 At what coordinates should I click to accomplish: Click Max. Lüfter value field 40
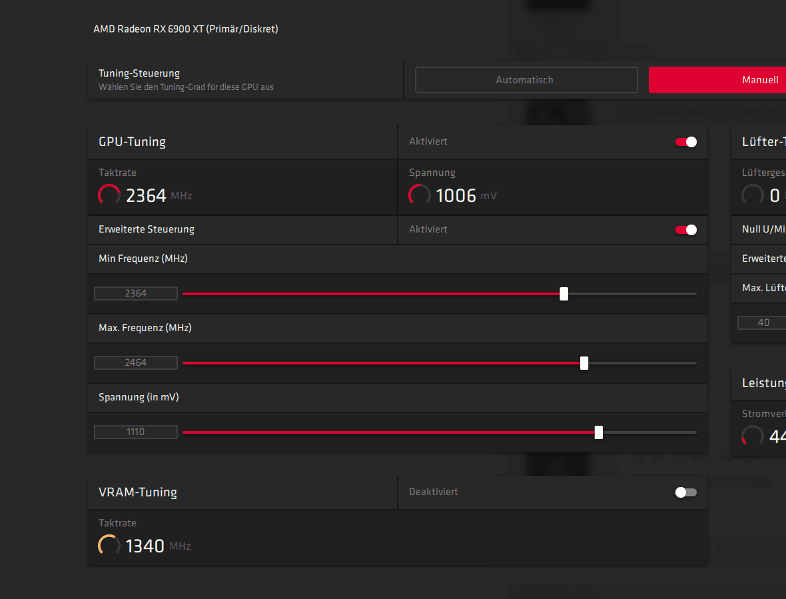761,322
